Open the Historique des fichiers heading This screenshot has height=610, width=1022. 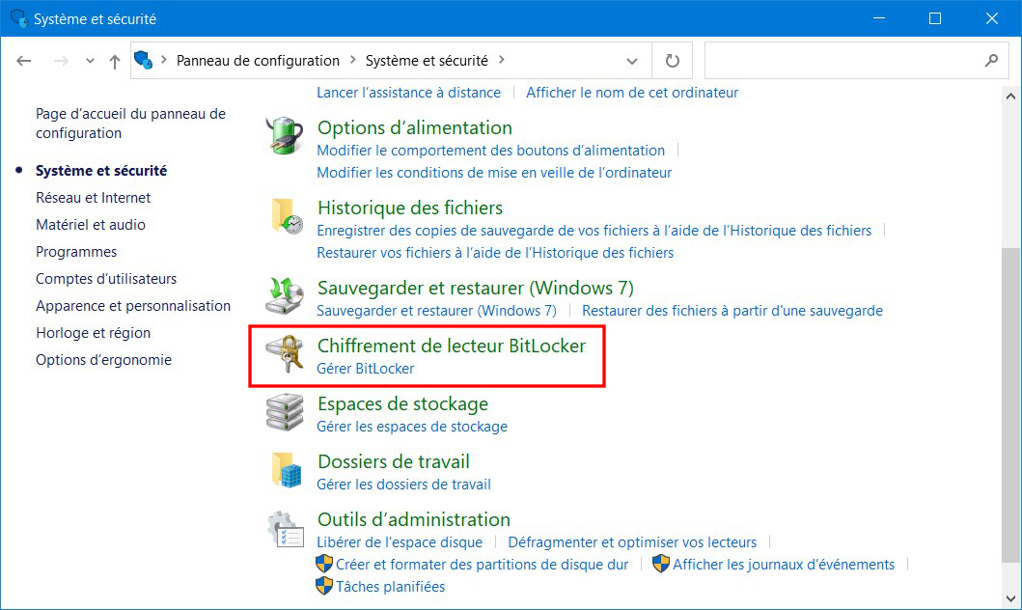tap(410, 208)
